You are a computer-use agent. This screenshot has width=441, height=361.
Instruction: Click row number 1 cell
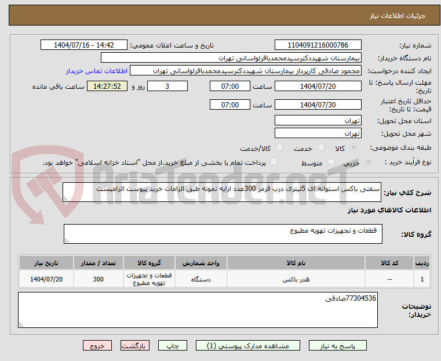click(x=422, y=279)
